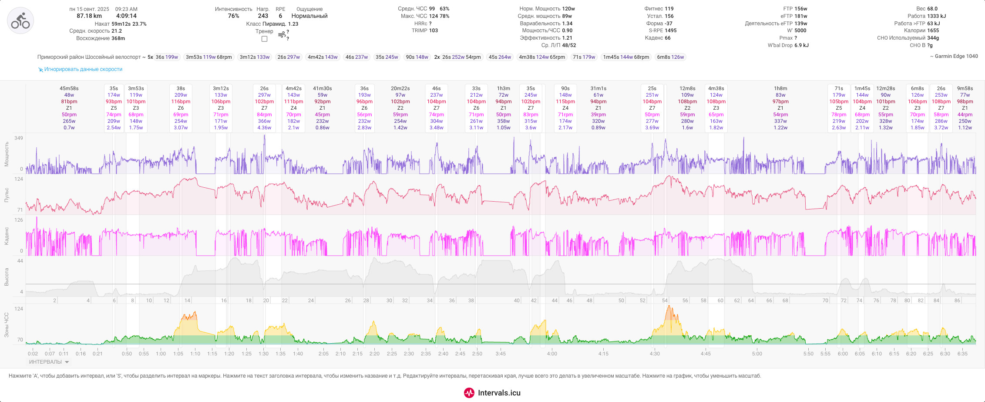
Task: Click the Intervals.icu heart logo
Action: click(469, 393)
